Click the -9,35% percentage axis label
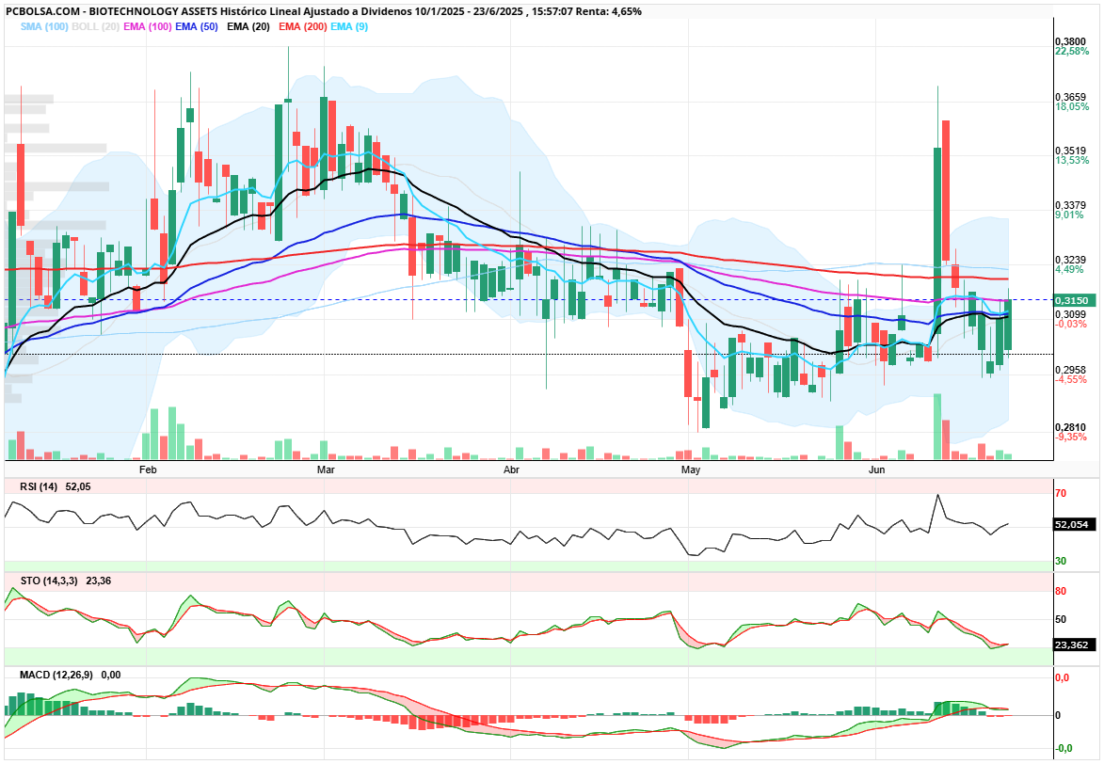Screen dimensions: 1104x764 coord(1071,437)
